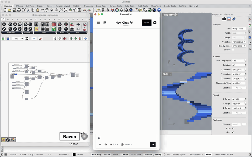Open Raven Chat settings hexagon icon

click(155, 23)
